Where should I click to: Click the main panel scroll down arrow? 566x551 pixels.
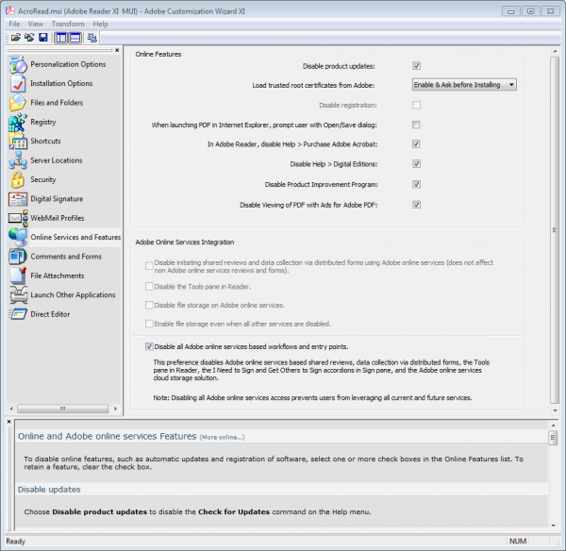[555, 410]
